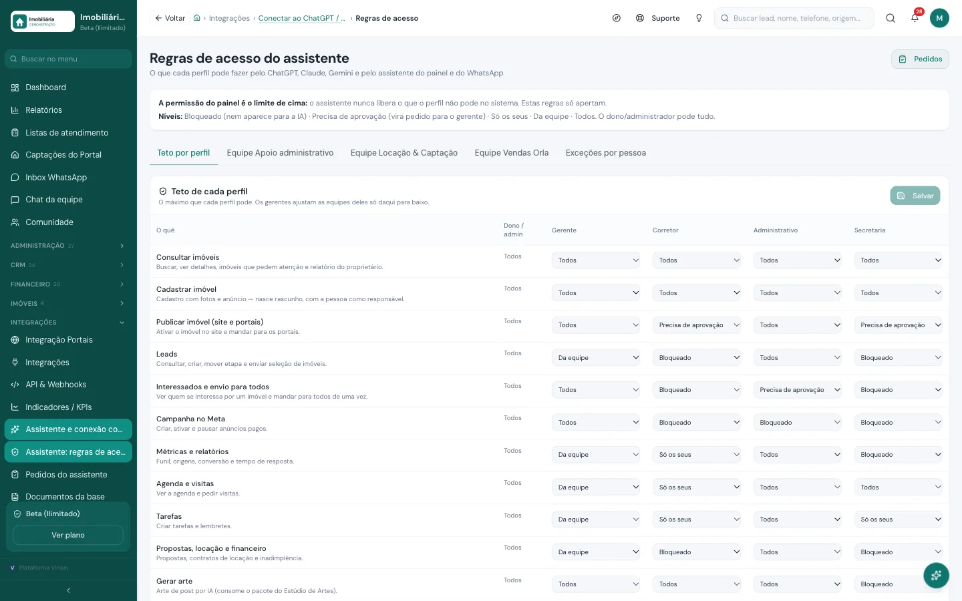Expand the CRM sidebar section
962x601 pixels.
[68, 265]
